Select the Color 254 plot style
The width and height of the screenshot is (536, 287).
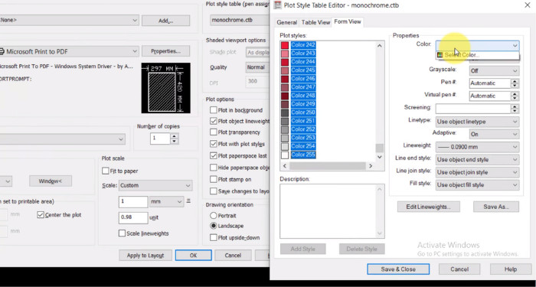pos(303,146)
